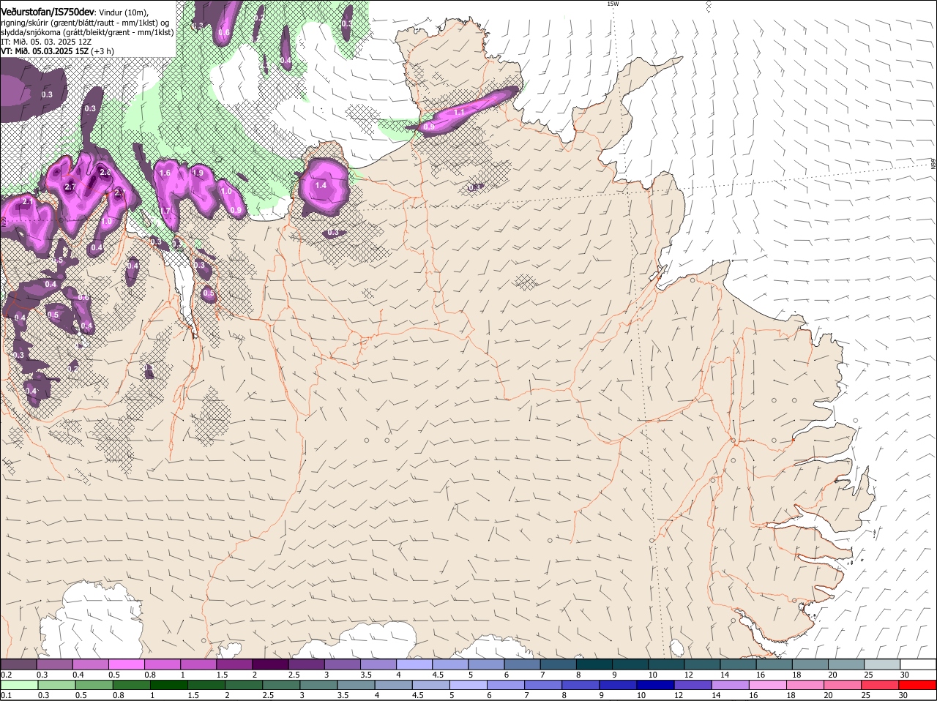Click the dark purple swatch between 2 and 2.5 in the upper scale
This screenshot has width=937, height=701.
[x=270, y=664]
